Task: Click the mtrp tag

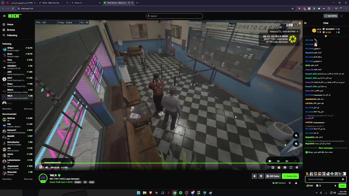Action: click(x=92, y=182)
